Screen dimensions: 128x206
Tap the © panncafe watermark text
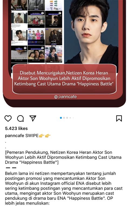[65, 97]
